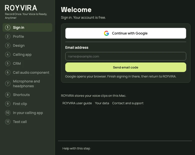Click the step 7 number circle
Screen dimensions: 195x155
pyautogui.click(x=8, y=83)
